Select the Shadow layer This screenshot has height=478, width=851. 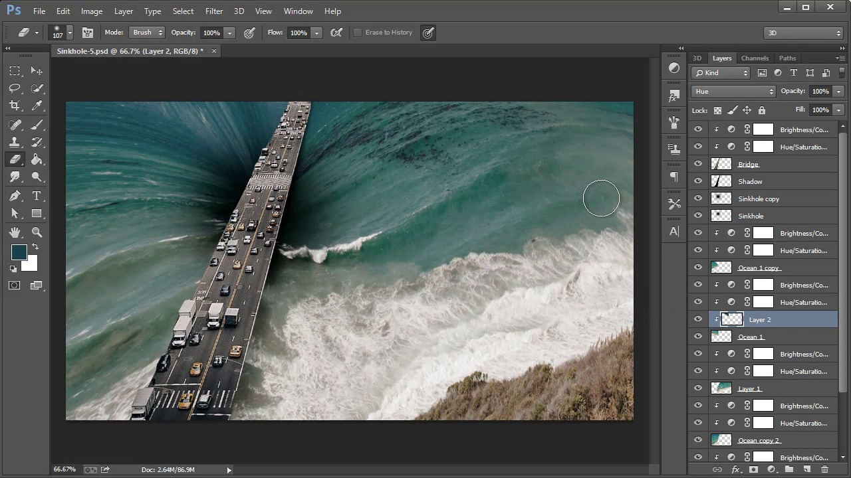750,181
